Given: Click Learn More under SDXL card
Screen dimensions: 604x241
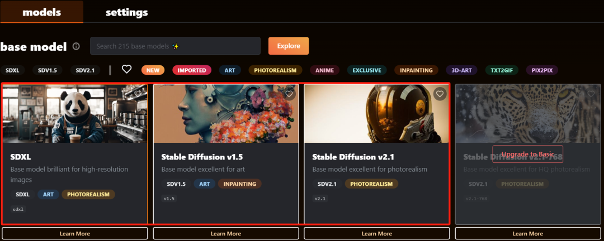Looking at the screenshot, I should 75,233.
